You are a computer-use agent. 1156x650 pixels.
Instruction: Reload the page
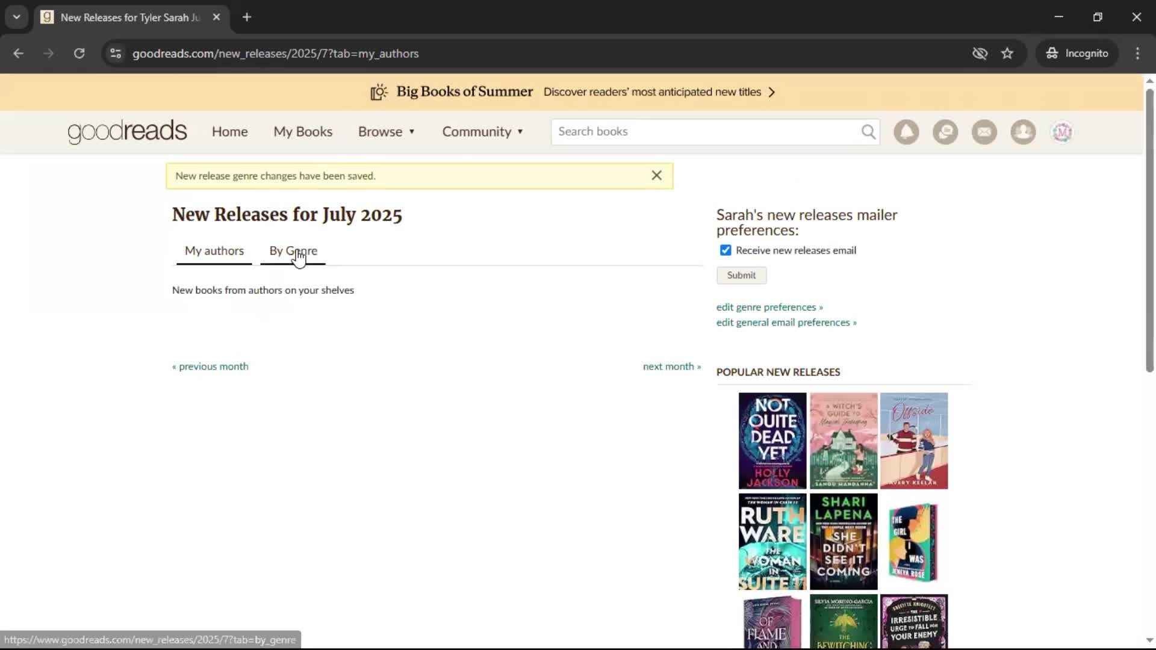pos(79,53)
